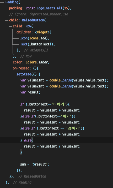Click '<Widget>[' on the children line
This screenshot has width=113, height=188.
[43, 32]
